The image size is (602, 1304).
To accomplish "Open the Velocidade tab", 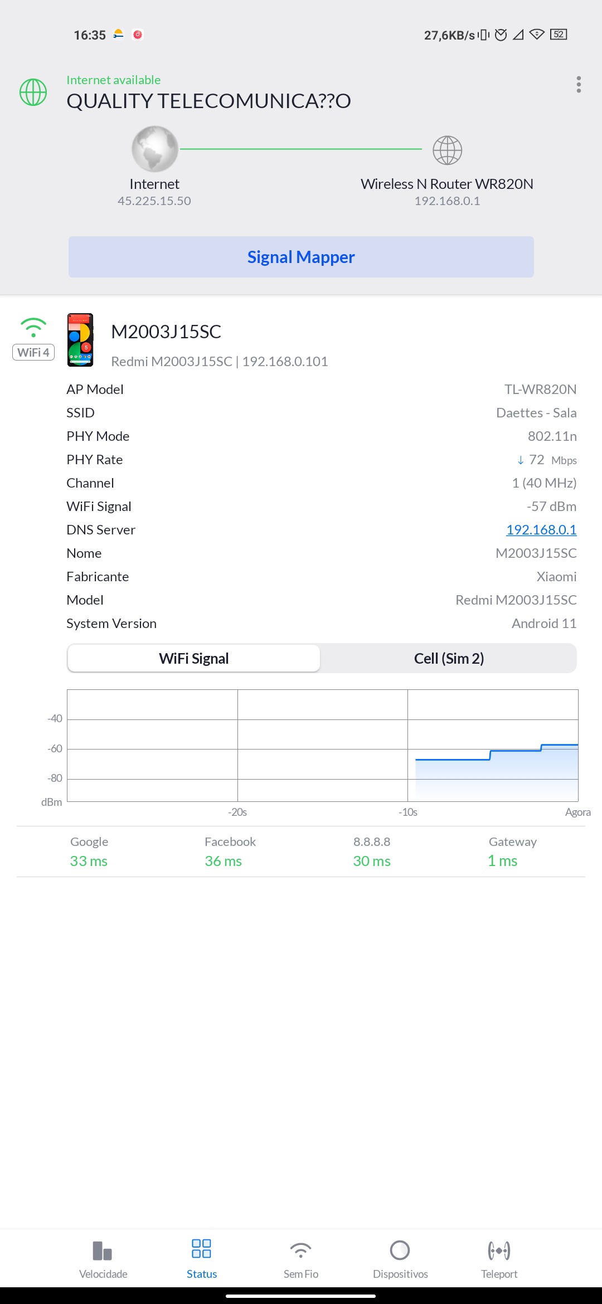I will pos(103,1258).
